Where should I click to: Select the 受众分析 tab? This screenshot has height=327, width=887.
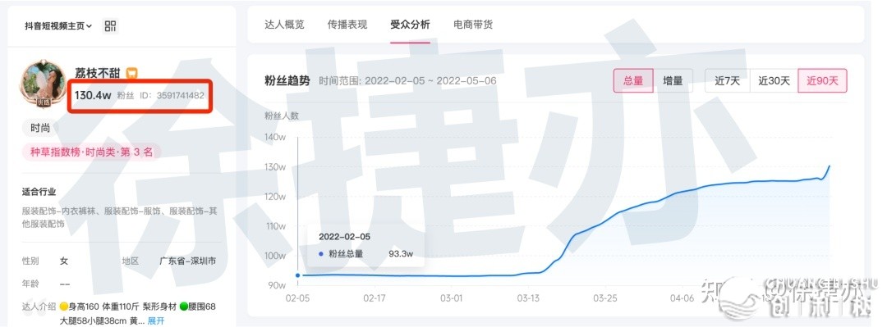point(410,25)
